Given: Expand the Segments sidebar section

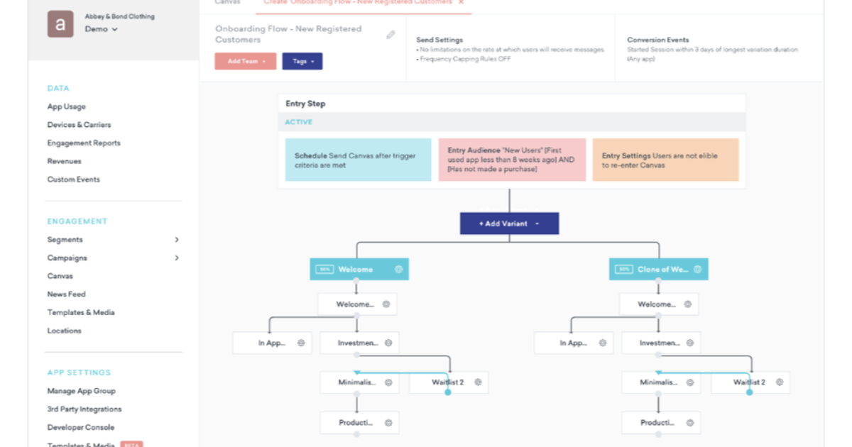Looking at the screenshot, I should click(177, 239).
